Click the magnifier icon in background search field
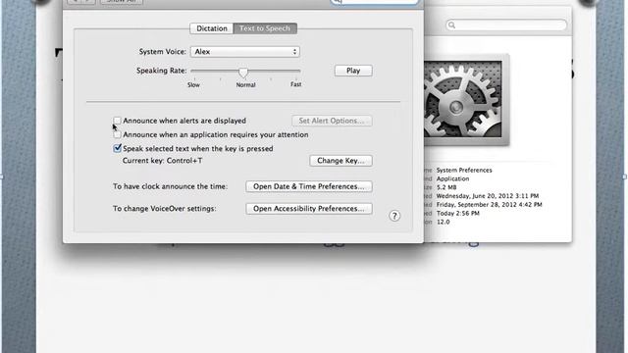Screen dimensions: 628x353 tap(451, 25)
